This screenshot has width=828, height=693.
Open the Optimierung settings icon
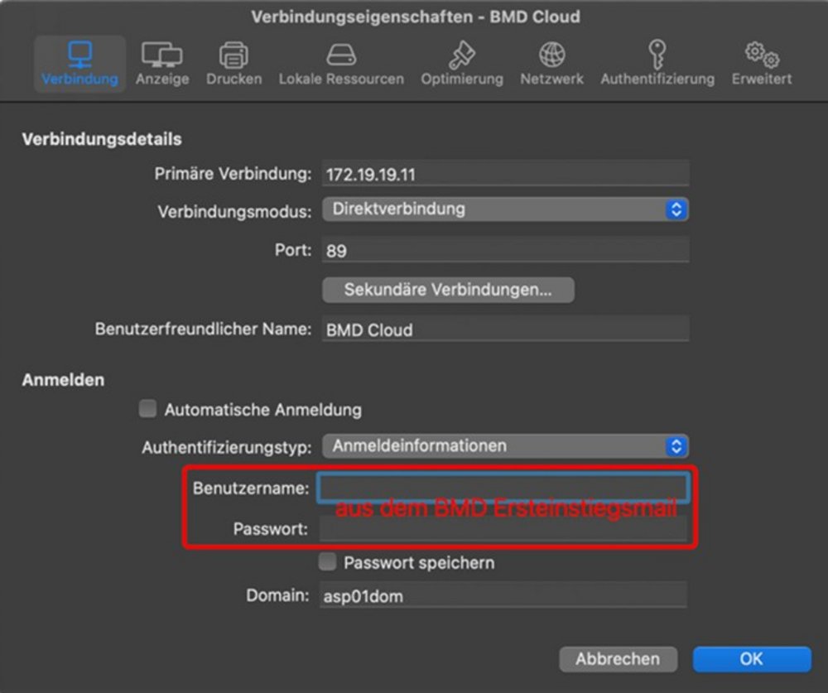pyautogui.click(x=461, y=55)
